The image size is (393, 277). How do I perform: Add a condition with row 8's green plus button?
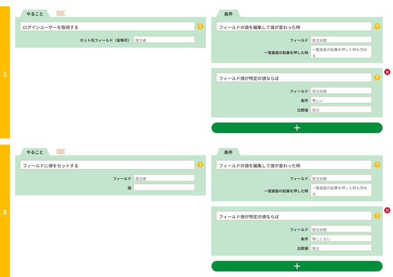297,266
